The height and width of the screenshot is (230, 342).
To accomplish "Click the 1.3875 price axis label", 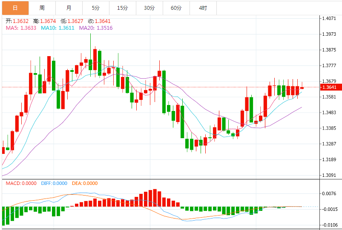I will tap(329, 50).
